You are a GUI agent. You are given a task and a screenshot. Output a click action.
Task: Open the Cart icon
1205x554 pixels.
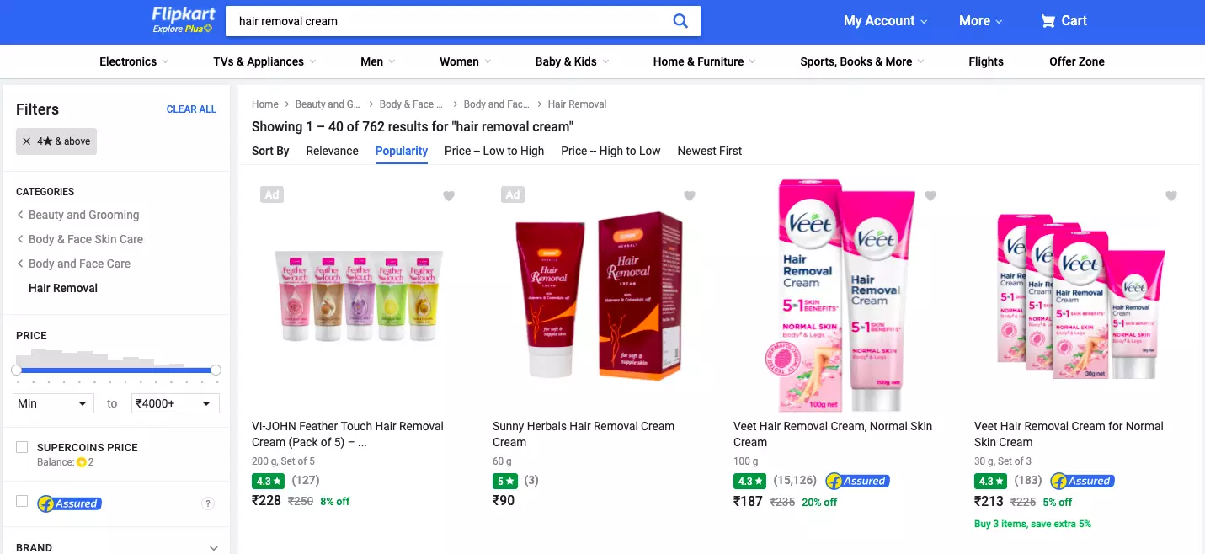click(1048, 21)
